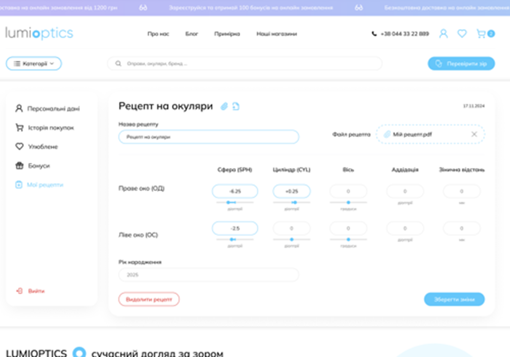Remove attached file Мій рецепт.pdf
This screenshot has height=357, width=510.
click(x=474, y=134)
